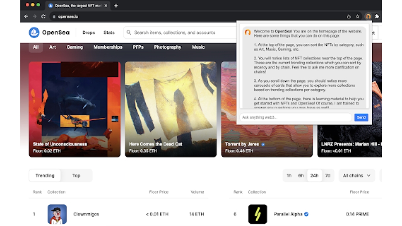Click the Torrent by Jeres verified badge
The height and width of the screenshot is (226, 402).
tap(263, 145)
